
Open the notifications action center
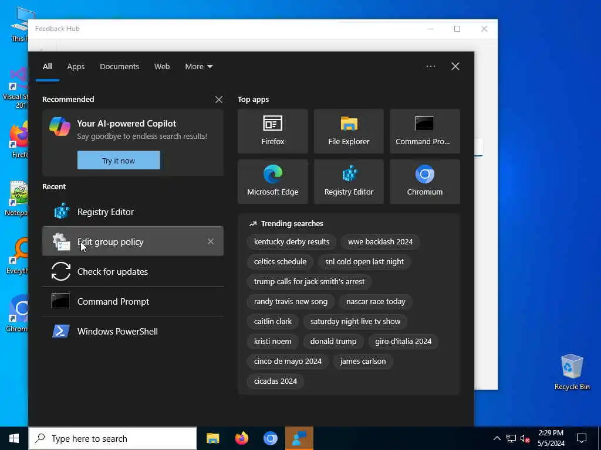tap(582, 438)
